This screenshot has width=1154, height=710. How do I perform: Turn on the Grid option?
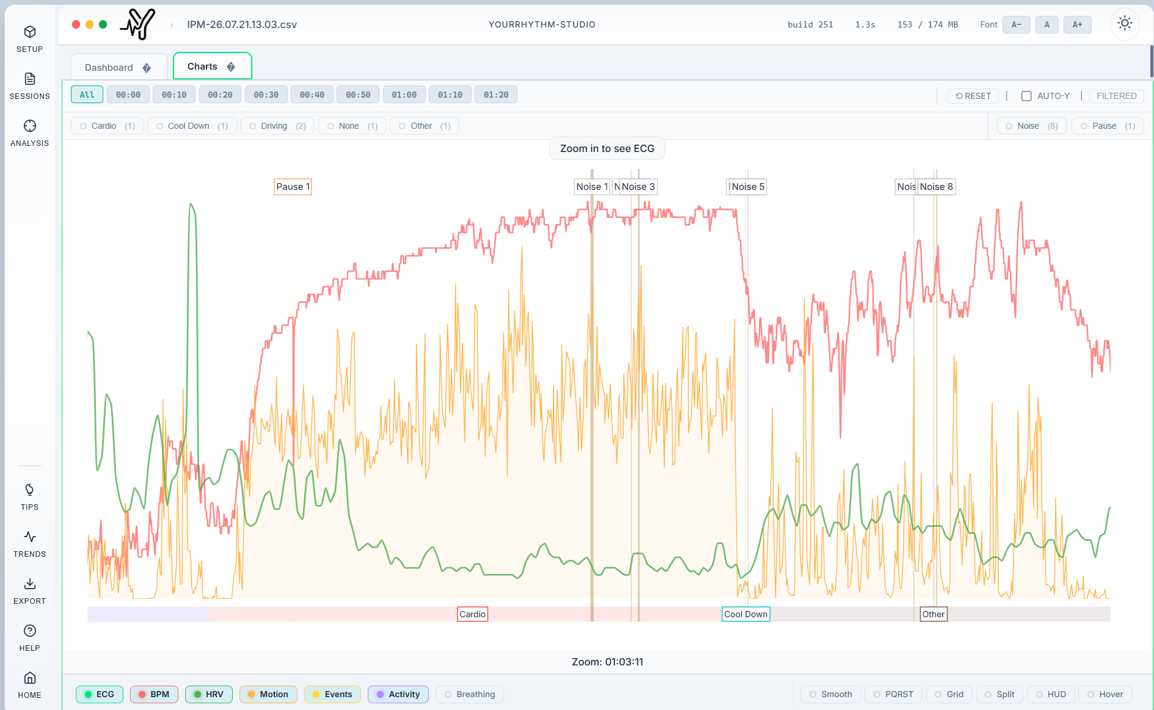(x=949, y=694)
